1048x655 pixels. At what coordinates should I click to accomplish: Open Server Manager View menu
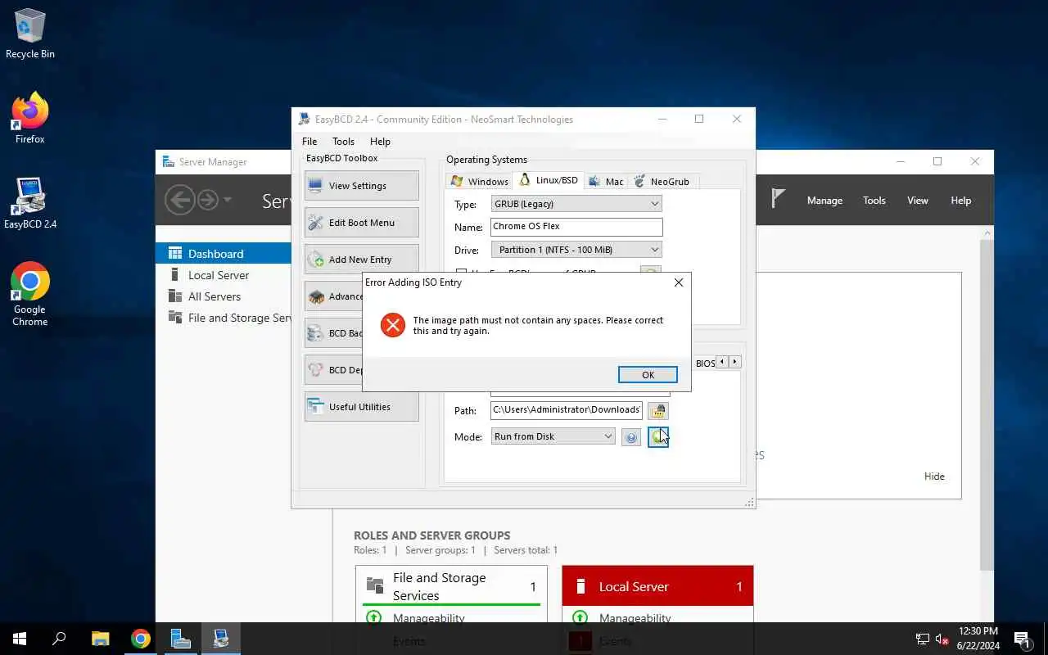click(x=917, y=201)
